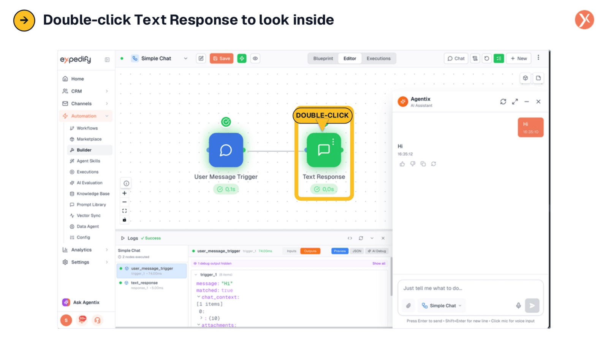608x342 pixels.
Task: Click the headset support icon
Action: [97, 320]
